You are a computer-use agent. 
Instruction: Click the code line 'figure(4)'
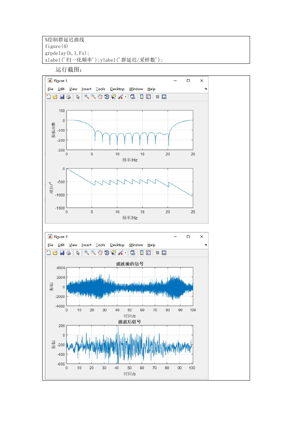pyautogui.click(x=57, y=46)
